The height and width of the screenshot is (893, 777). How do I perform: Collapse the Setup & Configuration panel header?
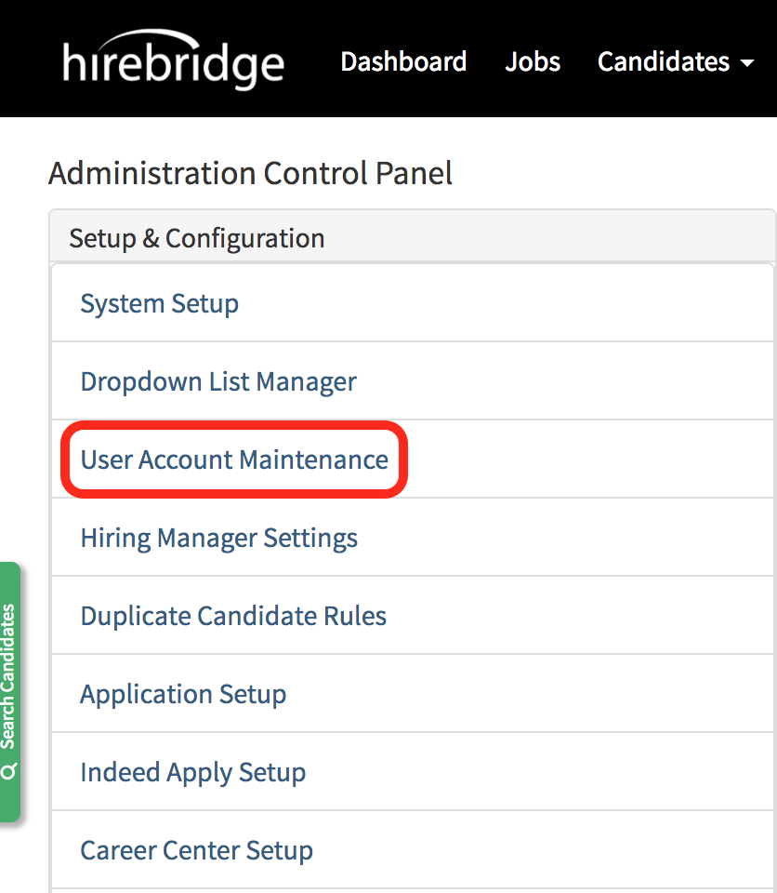coord(197,238)
